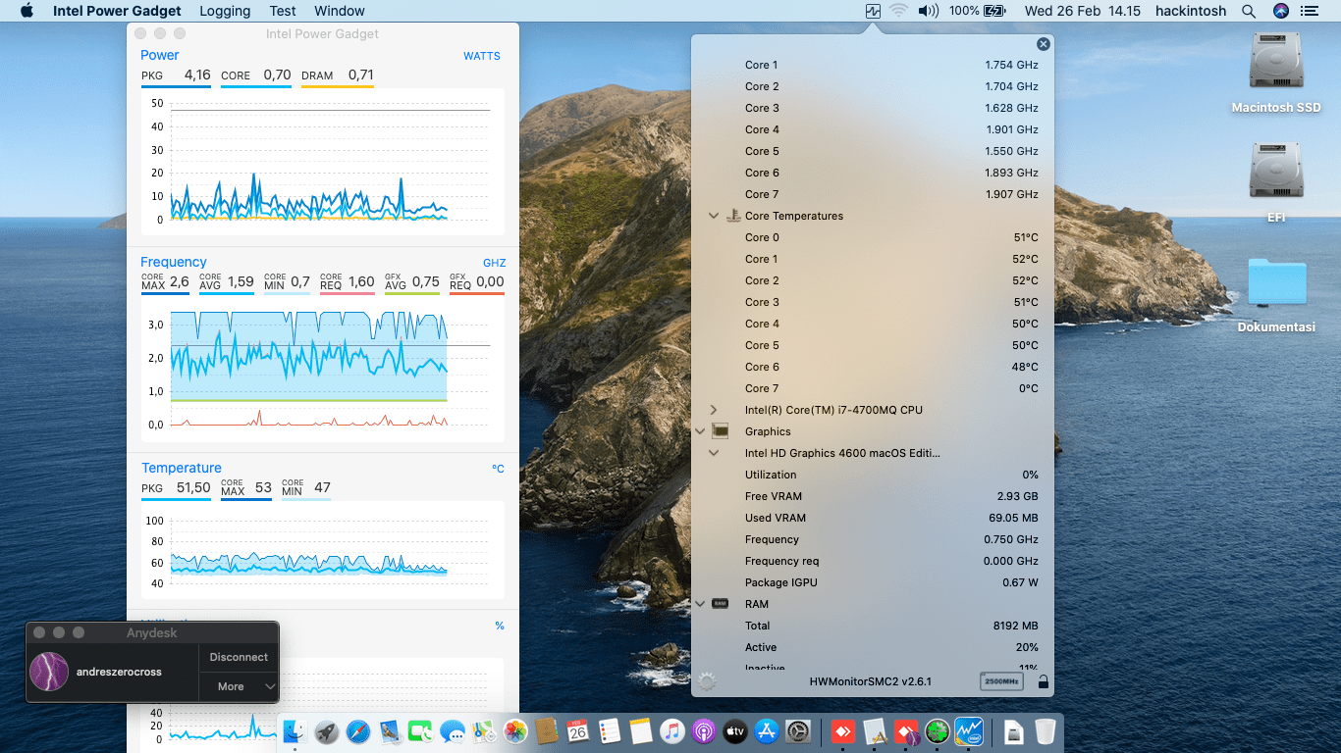Select the Package IGPU row showing 0.67 W

click(873, 582)
